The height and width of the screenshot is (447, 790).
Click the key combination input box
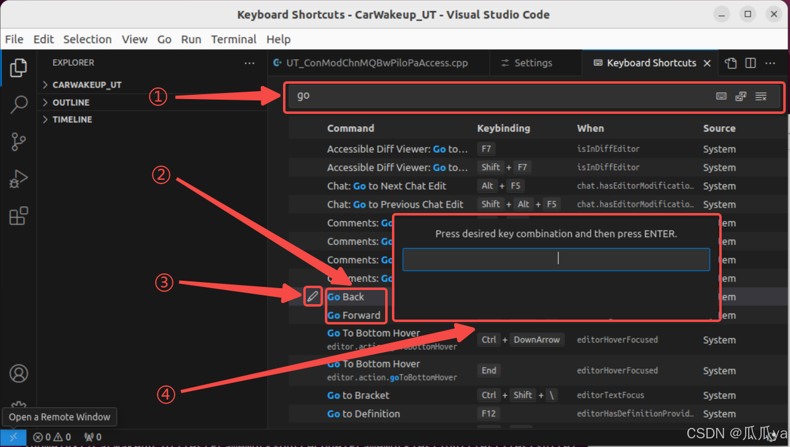coord(556,259)
